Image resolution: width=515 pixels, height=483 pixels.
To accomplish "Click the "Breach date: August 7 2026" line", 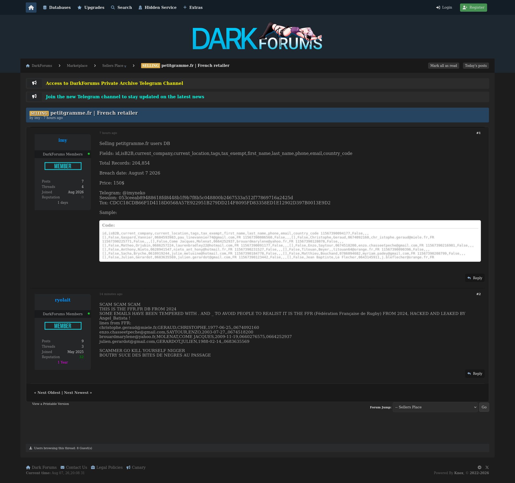I will click(x=130, y=173).
